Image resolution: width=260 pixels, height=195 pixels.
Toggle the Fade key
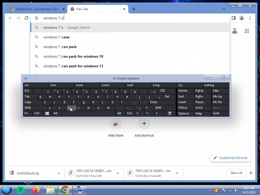click(x=220, y=113)
